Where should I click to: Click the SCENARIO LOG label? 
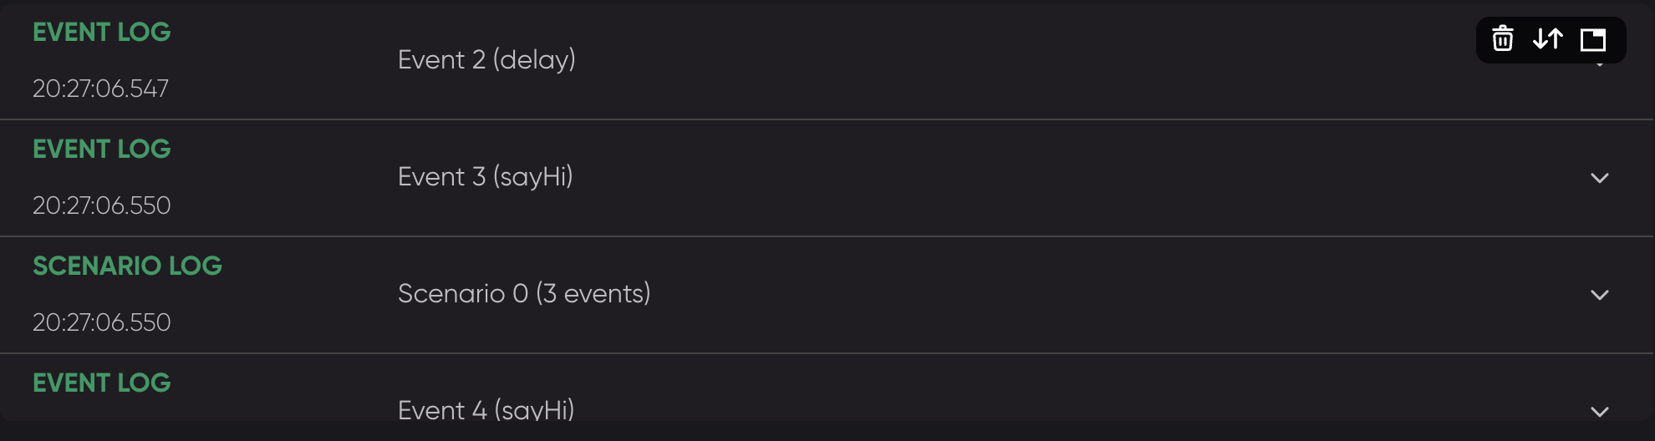pos(127,266)
